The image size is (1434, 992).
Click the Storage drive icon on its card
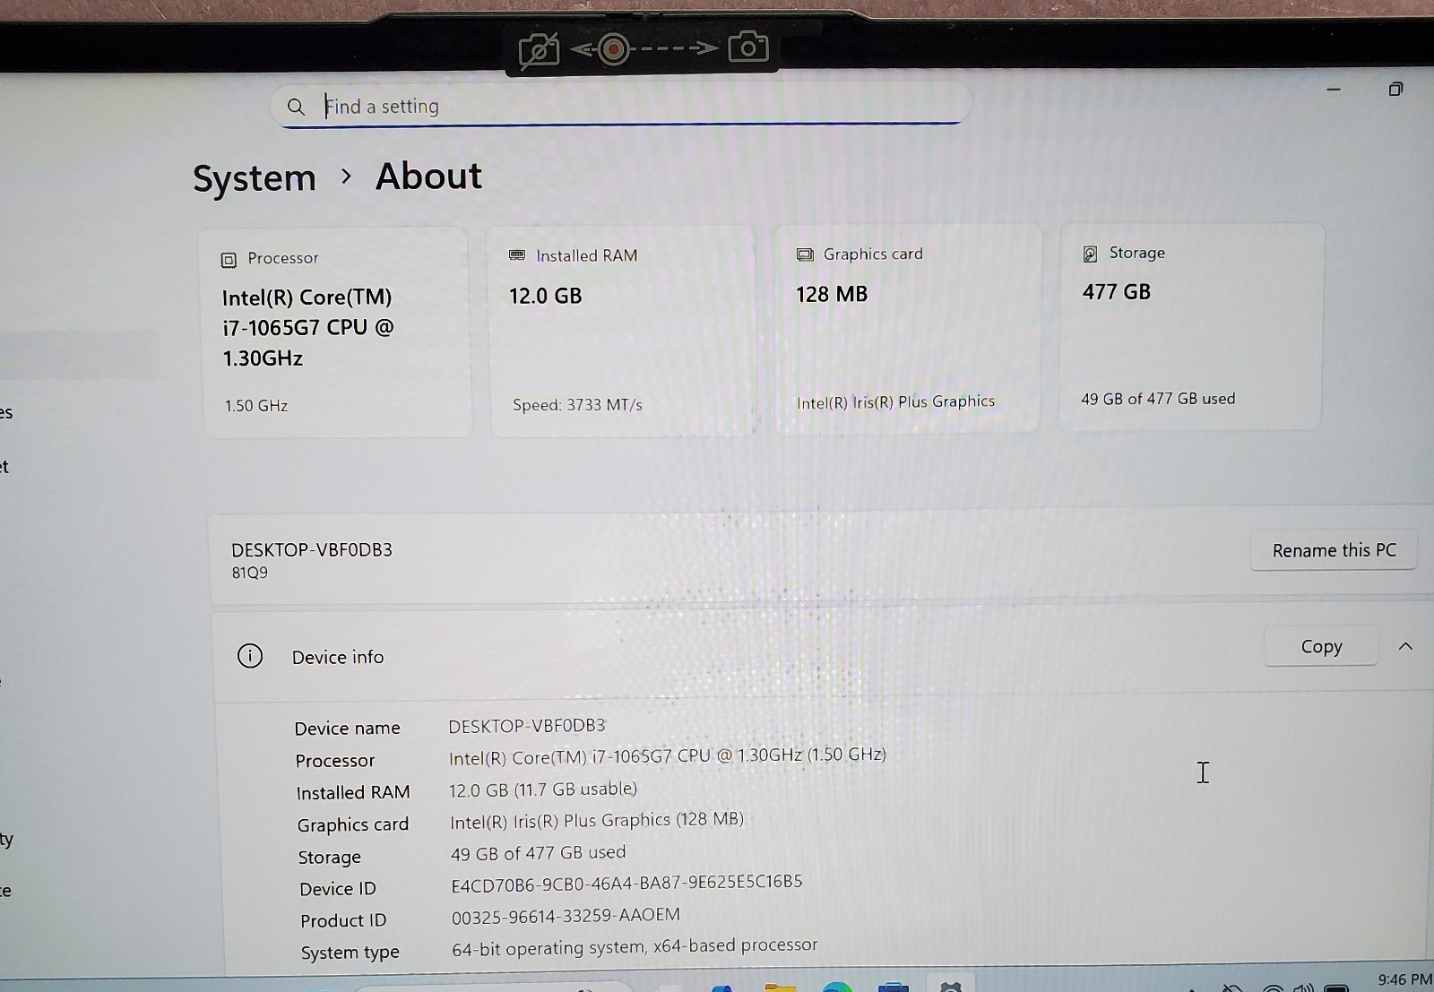[x=1090, y=254]
